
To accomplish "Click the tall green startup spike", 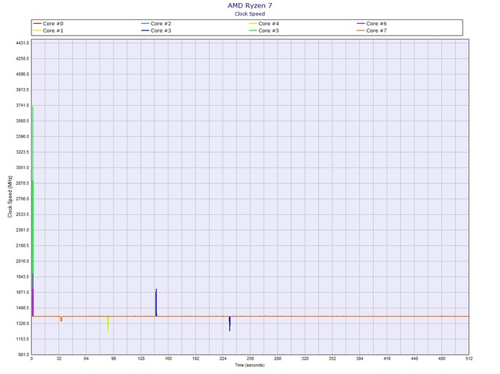I will [x=33, y=189].
